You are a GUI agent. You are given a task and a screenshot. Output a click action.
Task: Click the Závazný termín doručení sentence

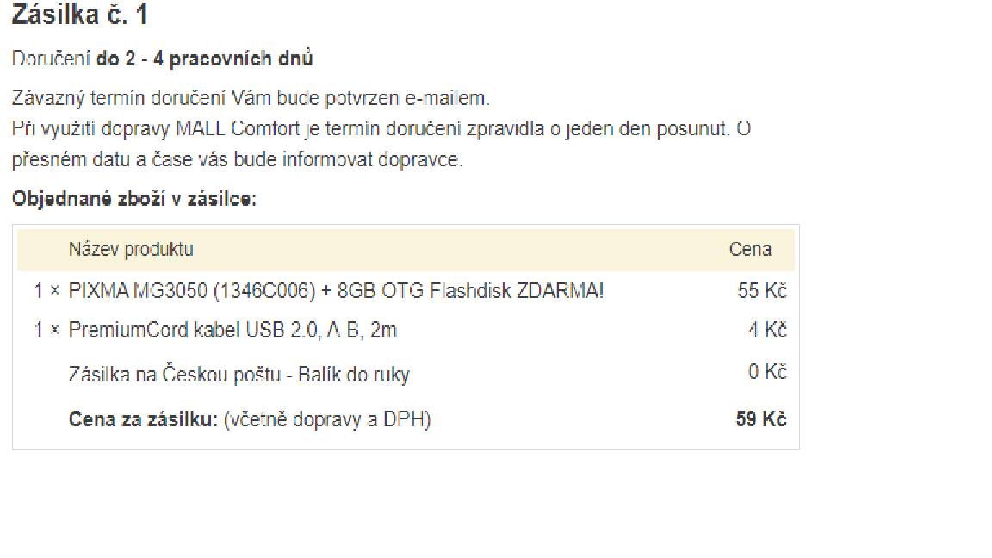(251, 98)
